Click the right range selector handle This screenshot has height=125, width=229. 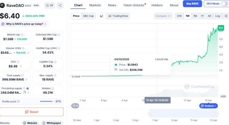[218, 113]
